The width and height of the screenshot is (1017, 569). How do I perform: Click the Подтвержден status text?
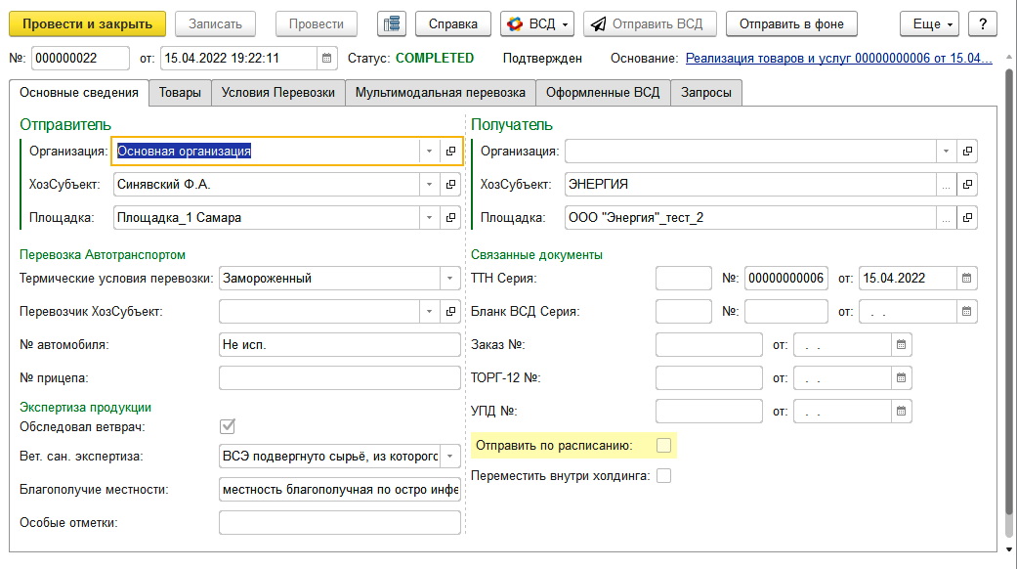pyautogui.click(x=542, y=59)
